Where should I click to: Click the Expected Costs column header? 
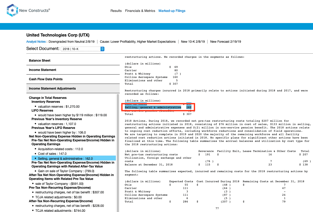[x=181, y=181]
